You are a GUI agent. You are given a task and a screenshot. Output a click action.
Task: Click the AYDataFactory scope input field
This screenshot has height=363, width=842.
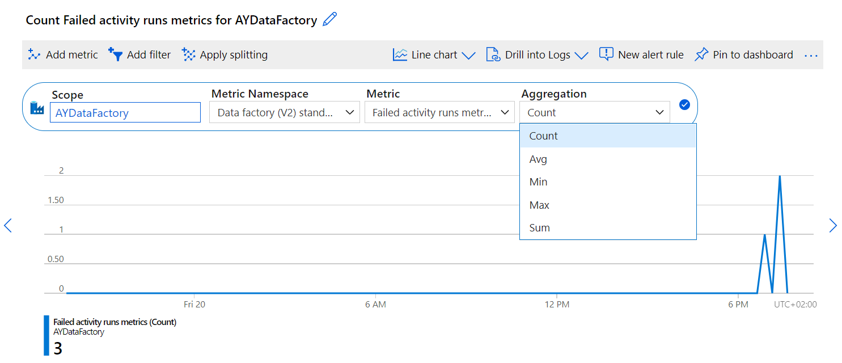[x=125, y=112]
